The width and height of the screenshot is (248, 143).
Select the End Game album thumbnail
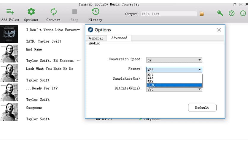click(x=9, y=53)
